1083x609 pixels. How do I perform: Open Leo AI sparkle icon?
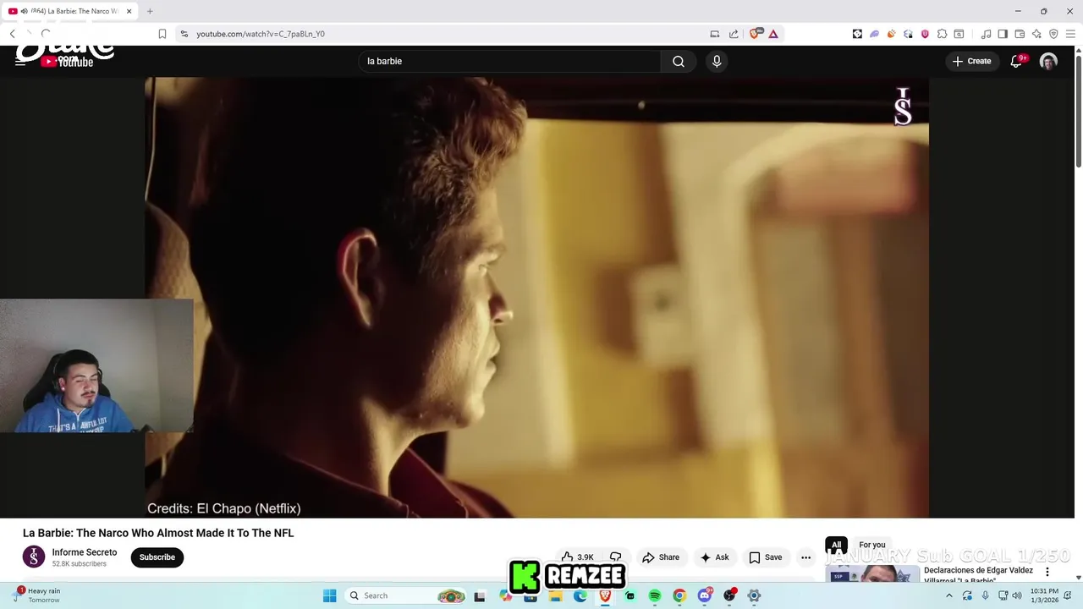[x=1036, y=34]
